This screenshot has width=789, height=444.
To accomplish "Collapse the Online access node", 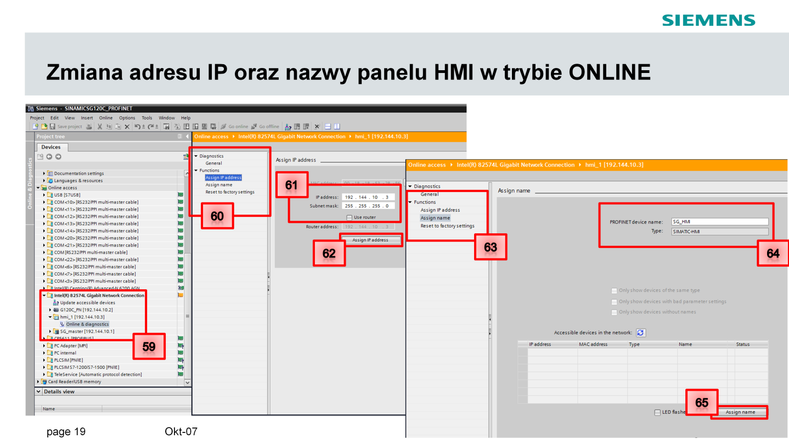I will (38, 188).
